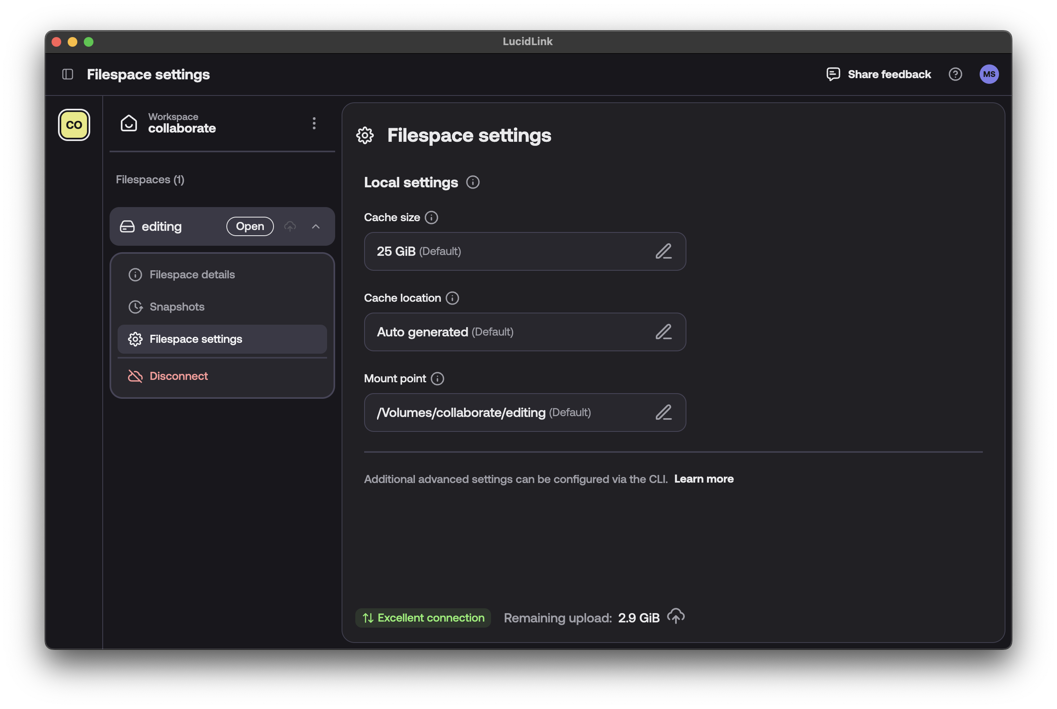
Task: Click the yellow window minimize button
Action: tap(73, 41)
